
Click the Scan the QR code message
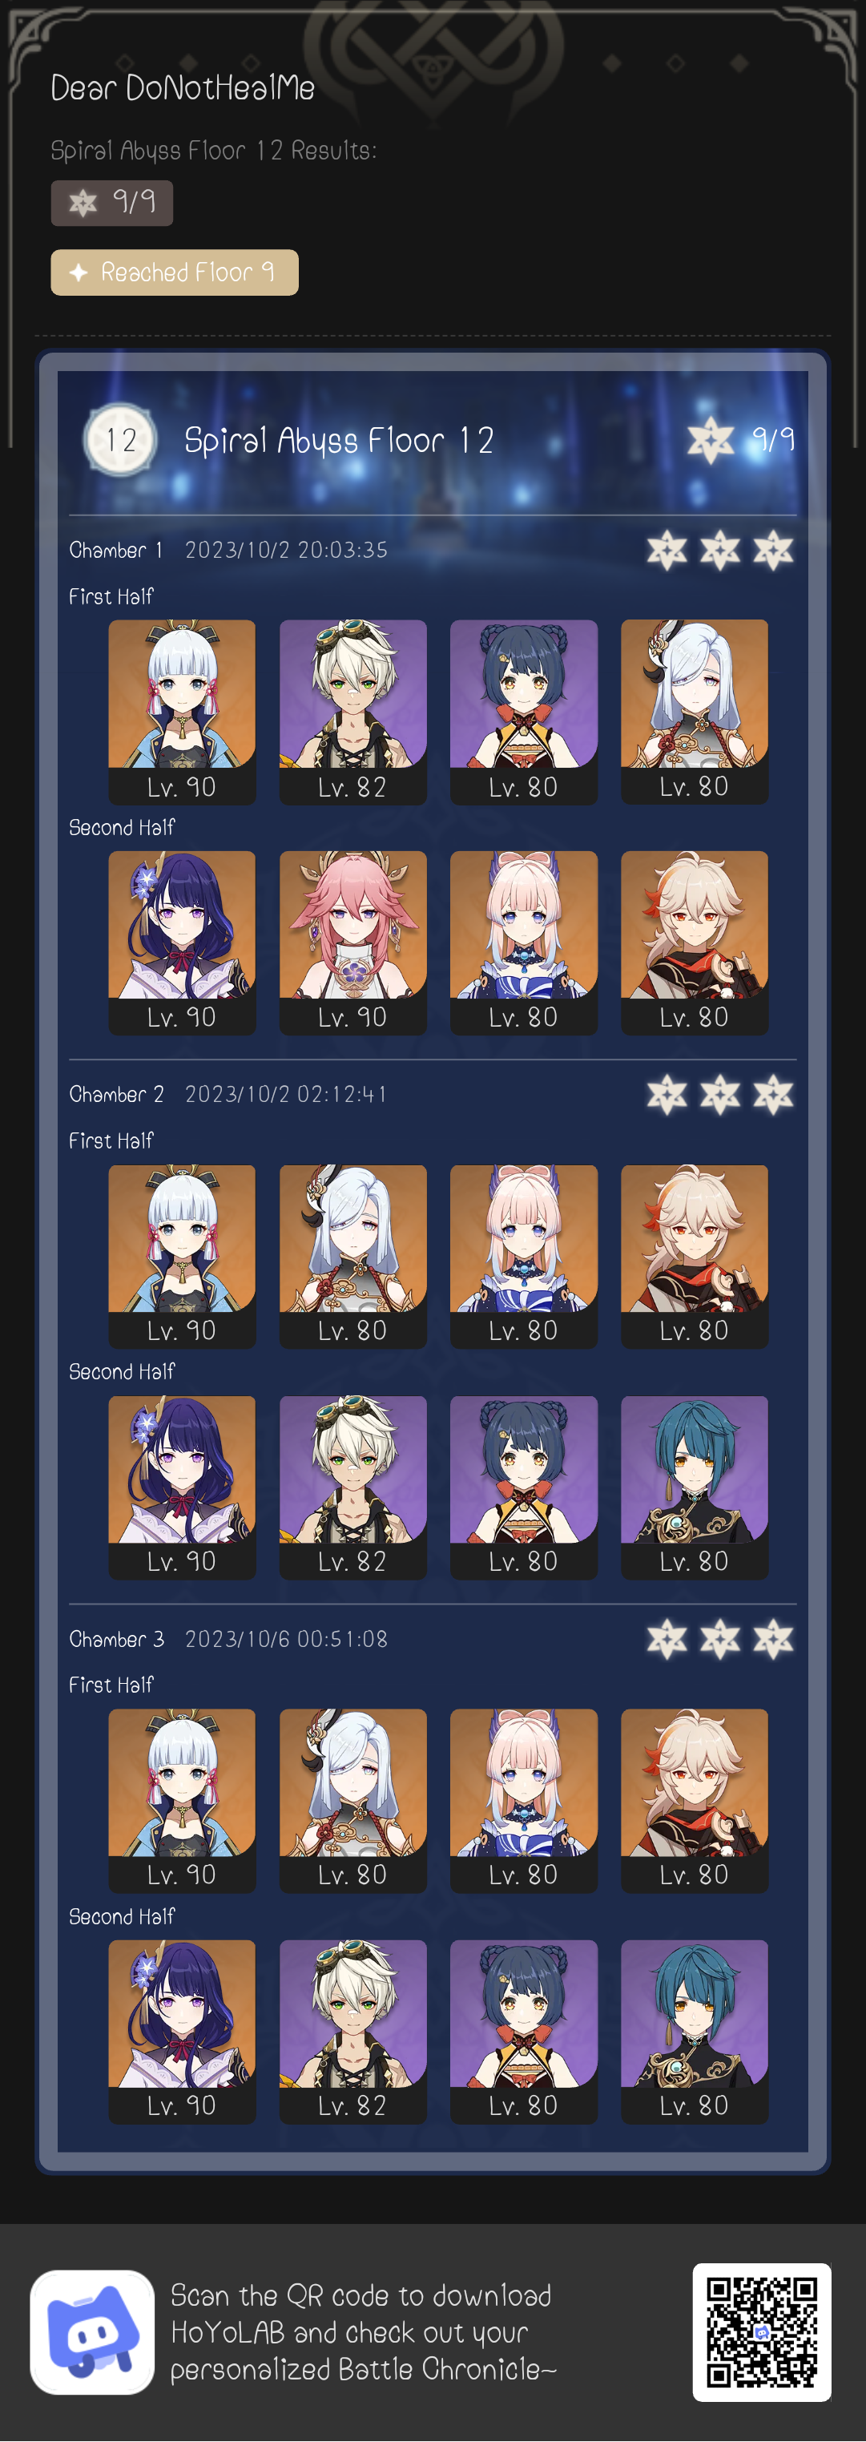(x=363, y=2332)
